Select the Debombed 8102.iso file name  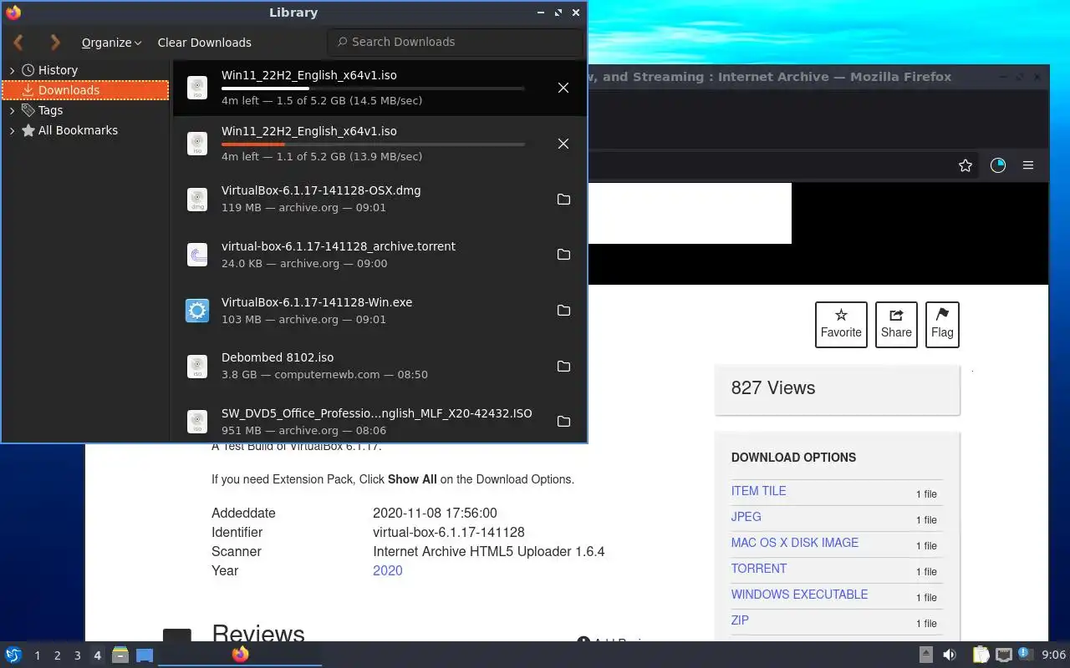click(278, 357)
